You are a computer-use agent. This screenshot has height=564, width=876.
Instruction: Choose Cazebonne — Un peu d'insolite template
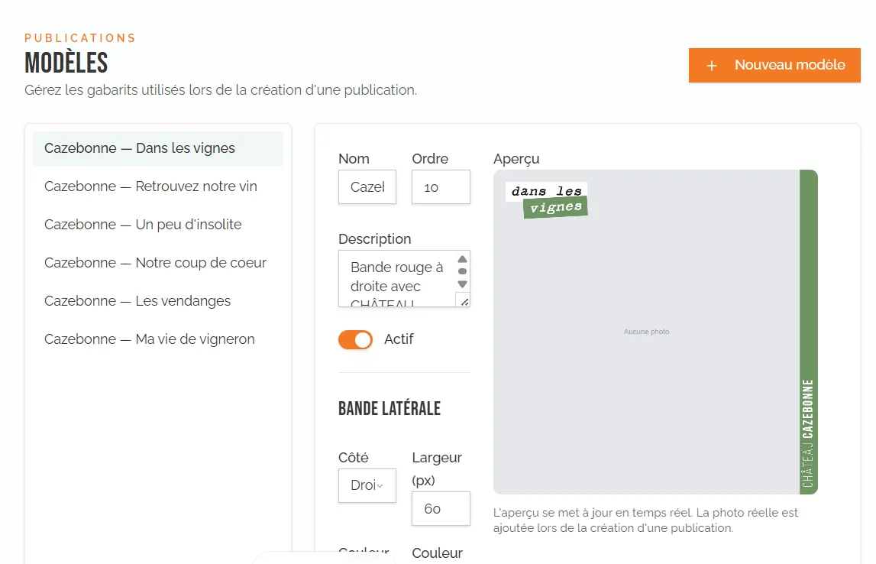coord(158,224)
